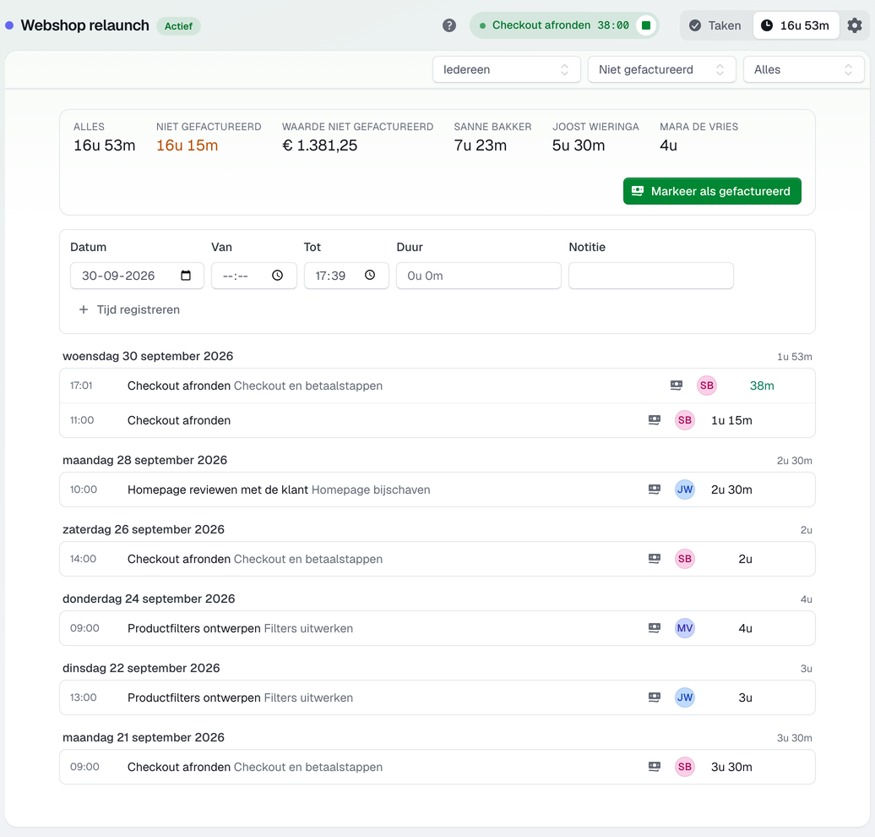Click Joost Wieringa 5u 30m summary
Image resolution: width=875 pixels, height=837 pixels.
(595, 138)
